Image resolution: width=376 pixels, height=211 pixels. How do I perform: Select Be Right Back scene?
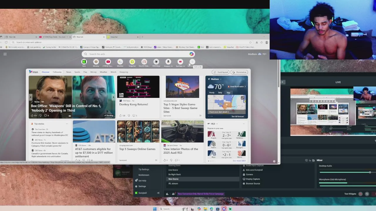pos(203,175)
